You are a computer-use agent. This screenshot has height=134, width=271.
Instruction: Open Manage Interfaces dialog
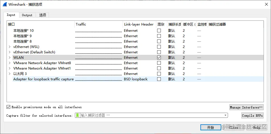pos(246,107)
